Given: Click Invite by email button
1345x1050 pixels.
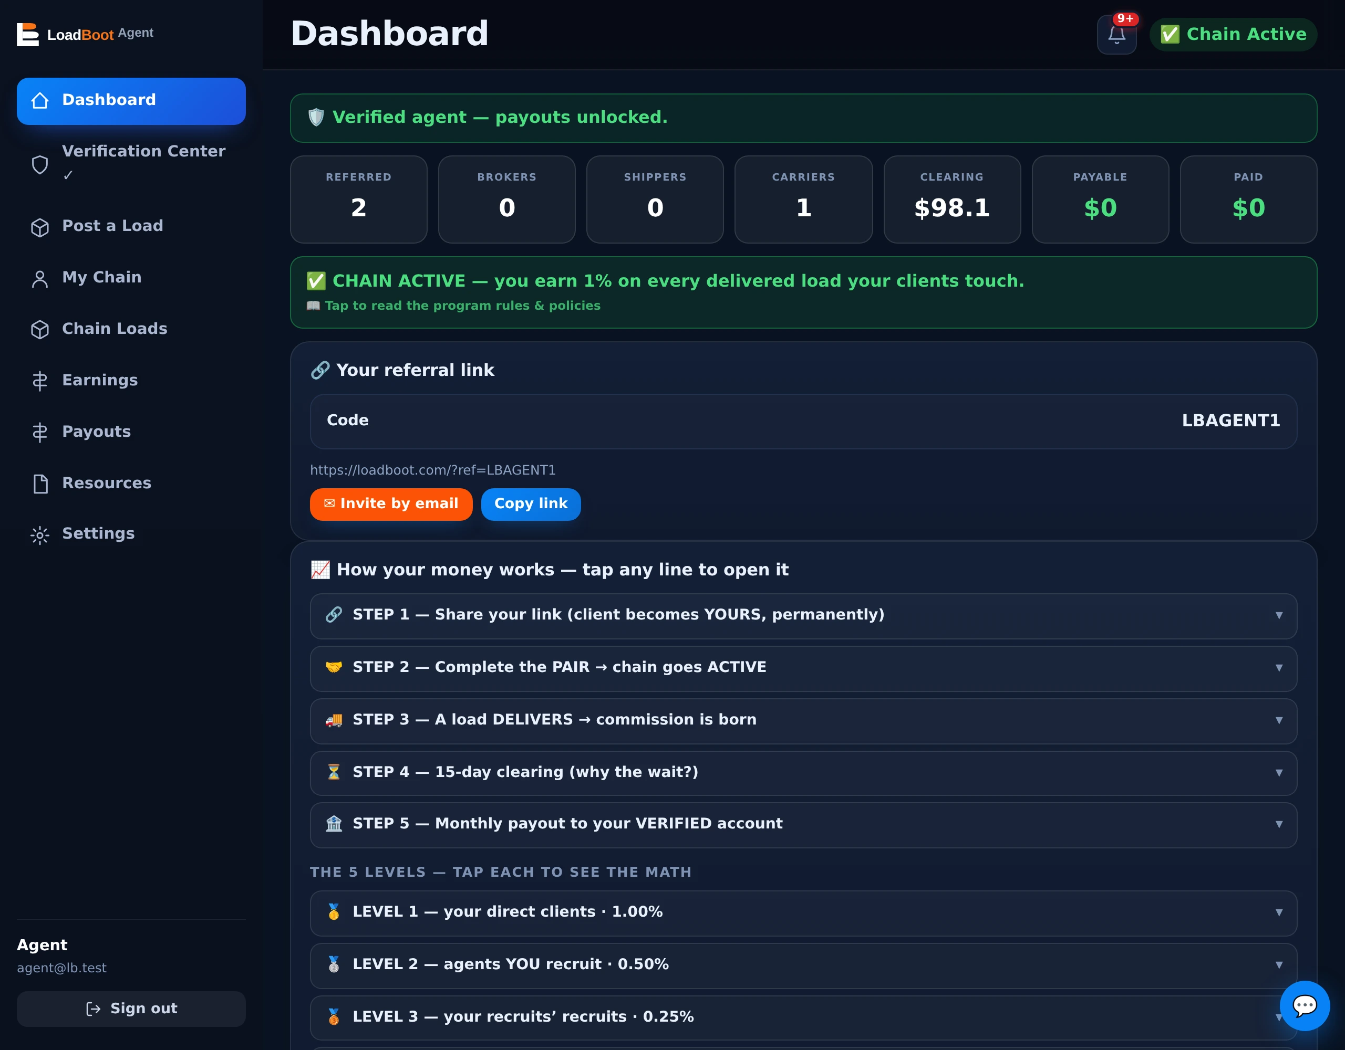Looking at the screenshot, I should coord(391,504).
